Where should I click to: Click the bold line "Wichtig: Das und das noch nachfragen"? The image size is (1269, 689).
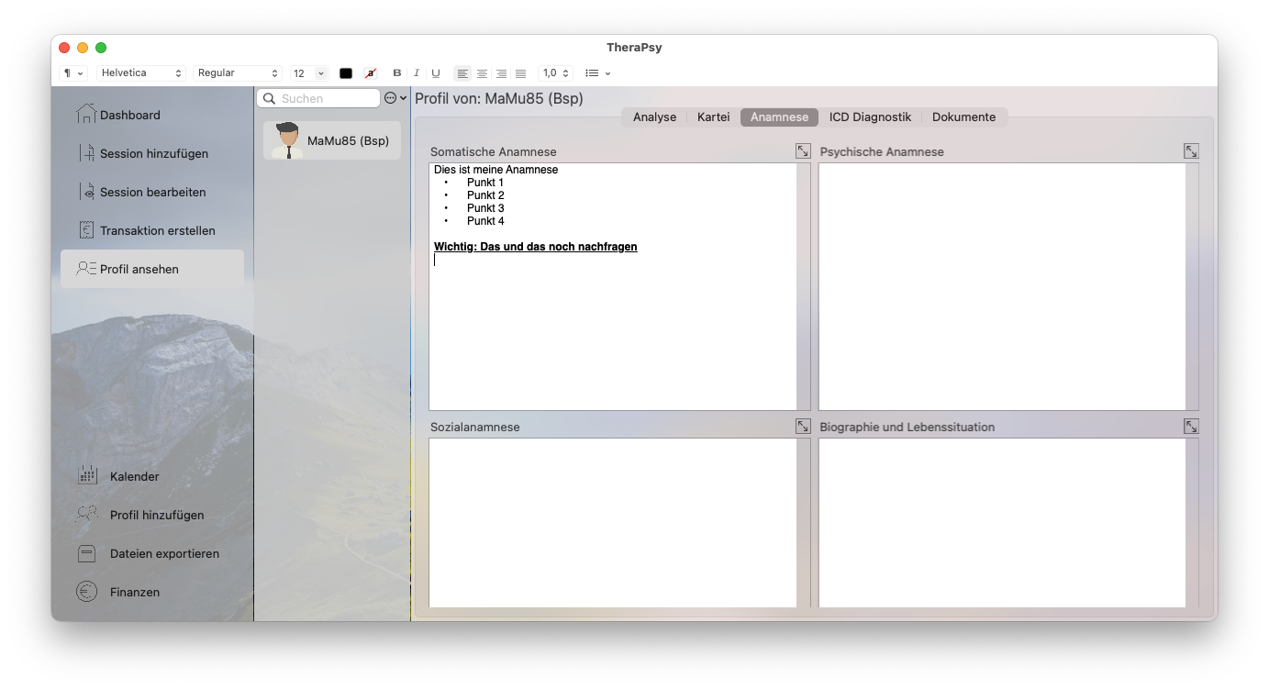[x=536, y=247]
